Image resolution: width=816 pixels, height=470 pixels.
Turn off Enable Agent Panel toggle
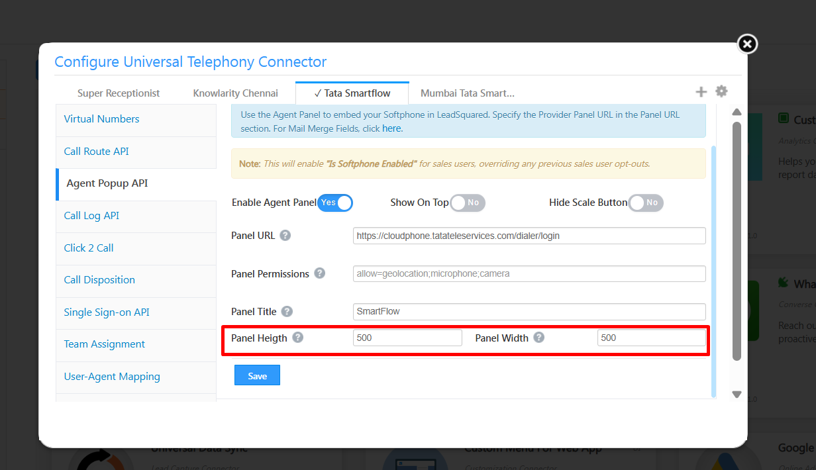335,203
